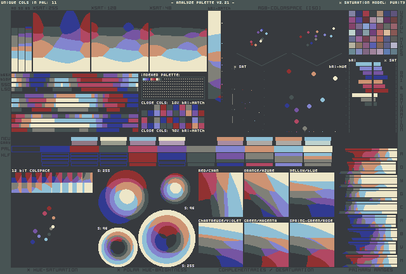Click the tall bri-match color column

coord(214,55)
